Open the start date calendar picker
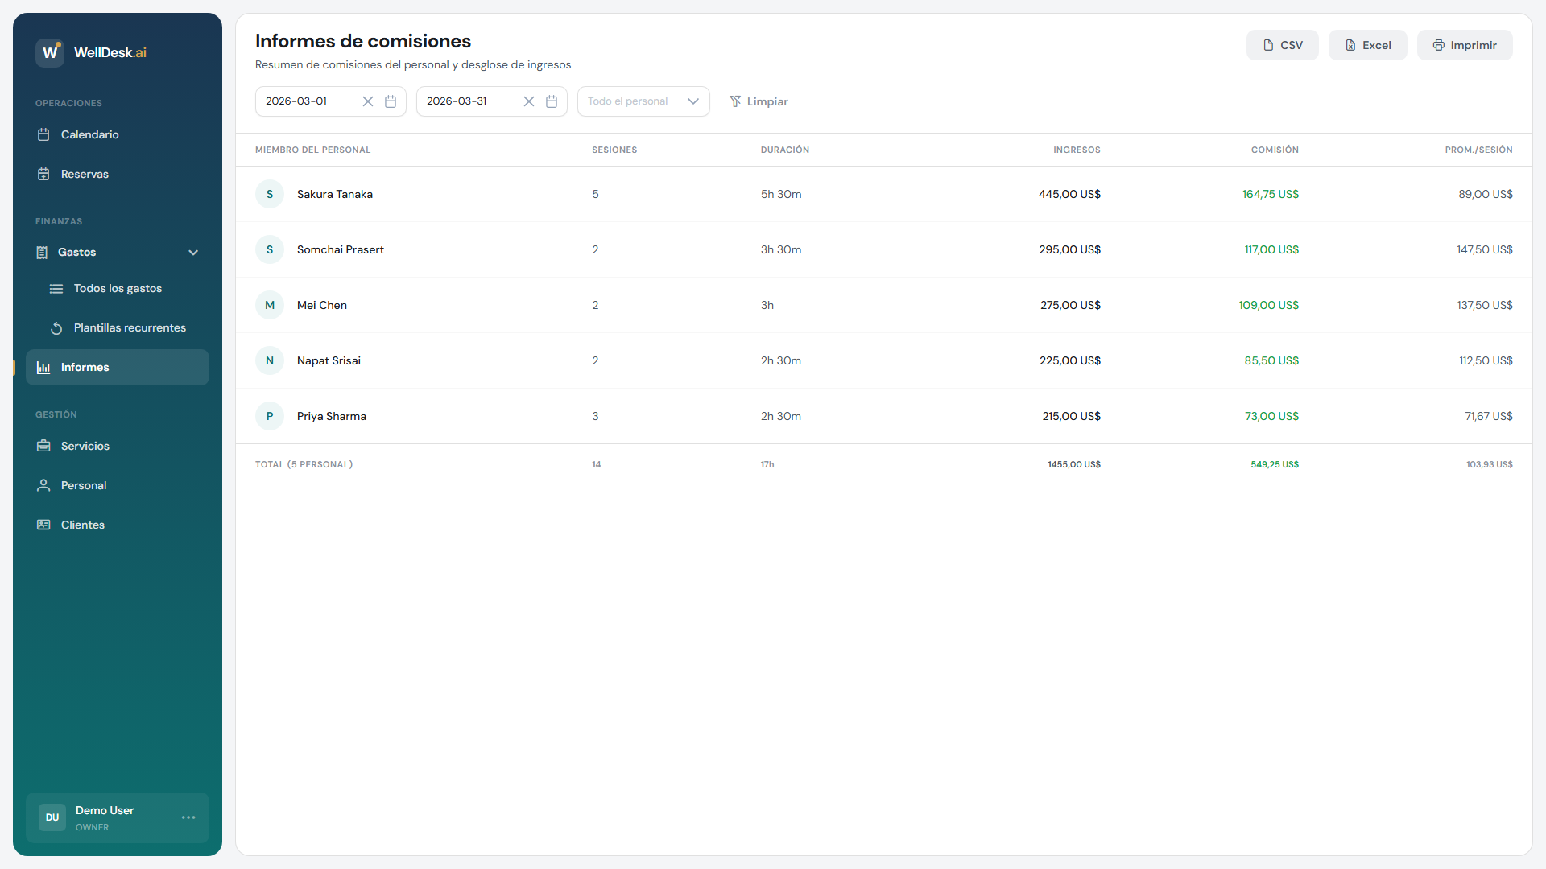This screenshot has height=869, width=1546. point(391,101)
